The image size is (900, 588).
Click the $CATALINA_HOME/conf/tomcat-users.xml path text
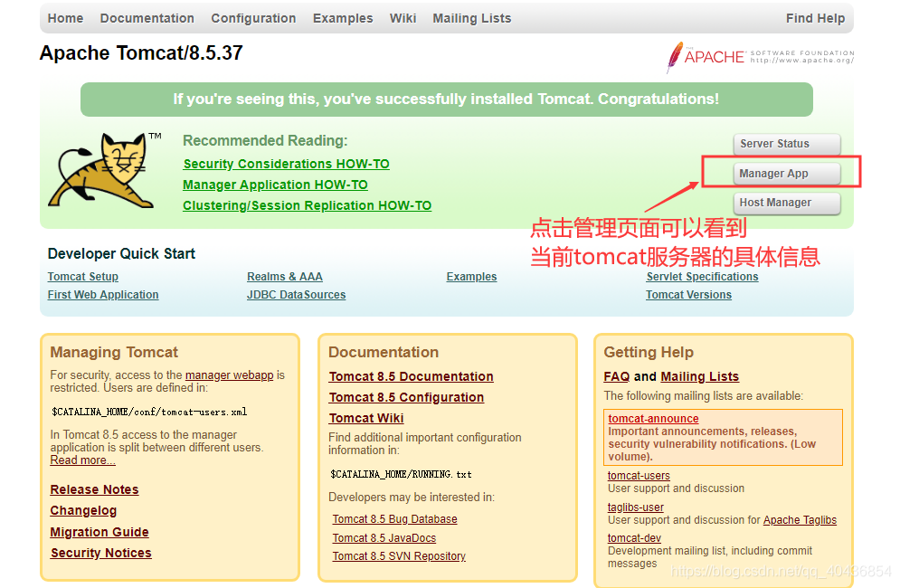pos(149,412)
